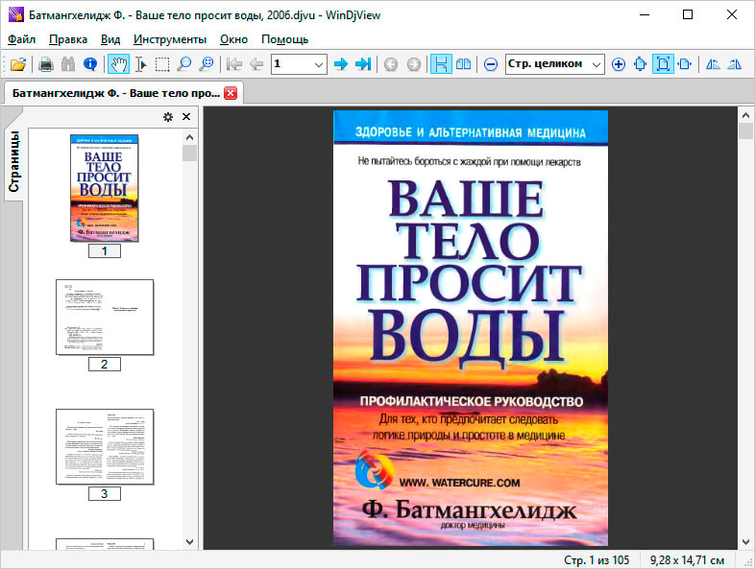755x569 pixels.
Task: Click 'Стр. 1 из 105' in status bar
Action: [597, 560]
